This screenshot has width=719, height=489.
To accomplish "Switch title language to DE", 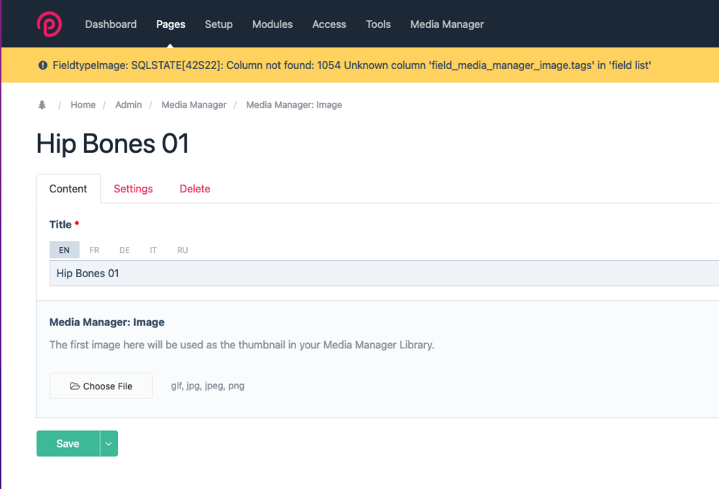I will [124, 250].
